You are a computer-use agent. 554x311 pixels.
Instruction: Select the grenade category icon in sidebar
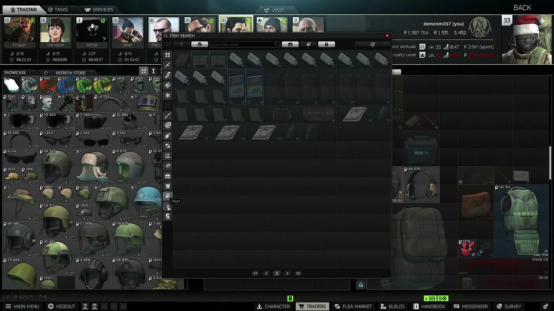pos(167,136)
